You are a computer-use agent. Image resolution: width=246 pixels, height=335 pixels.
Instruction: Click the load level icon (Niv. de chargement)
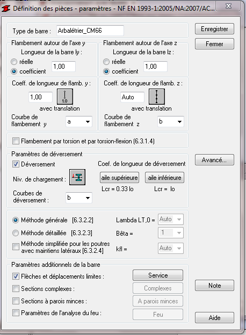[77, 177]
